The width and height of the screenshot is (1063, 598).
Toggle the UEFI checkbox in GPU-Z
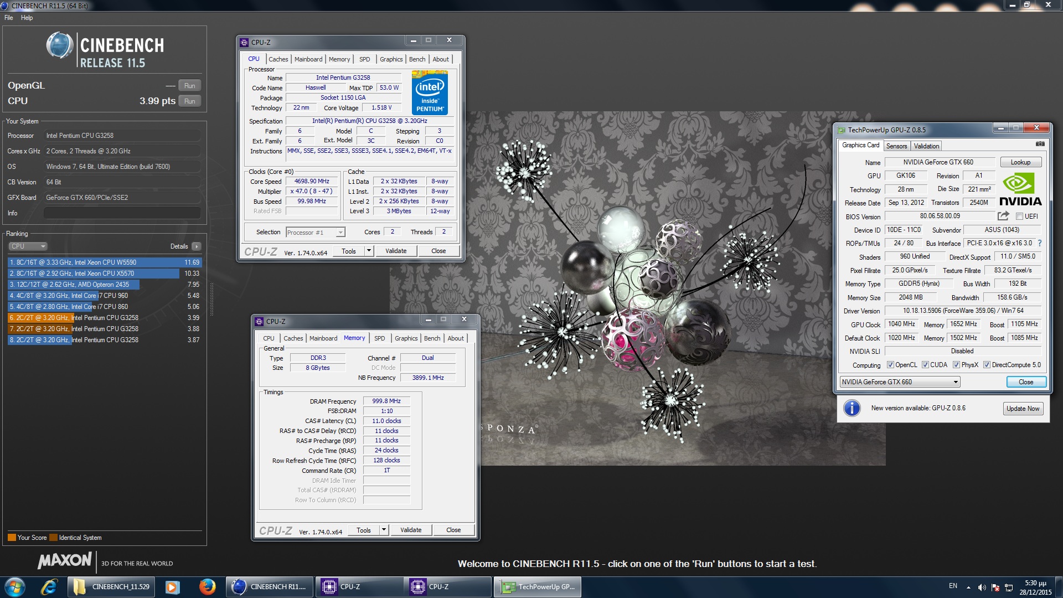pyautogui.click(x=1019, y=216)
